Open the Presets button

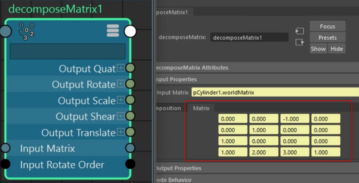327,38
